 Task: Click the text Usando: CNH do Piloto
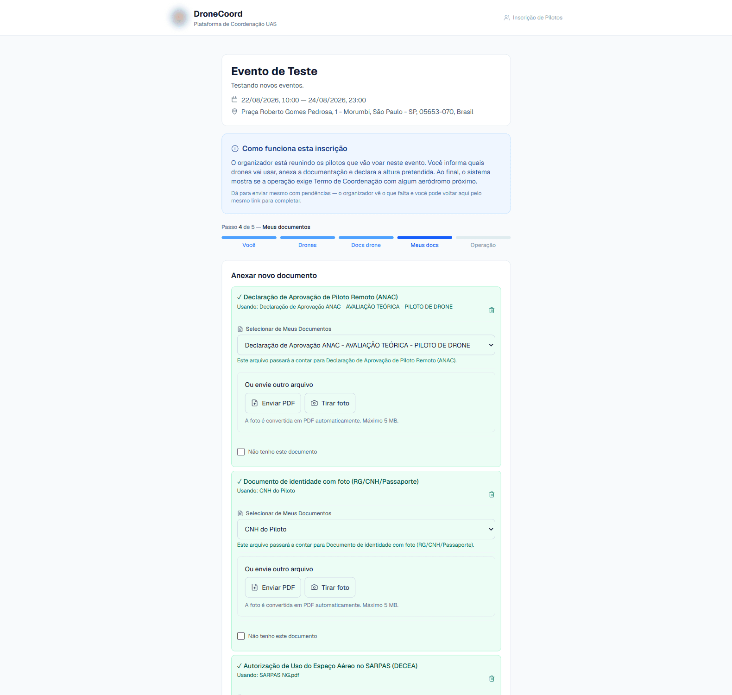pyautogui.click(x=266, y=491)
